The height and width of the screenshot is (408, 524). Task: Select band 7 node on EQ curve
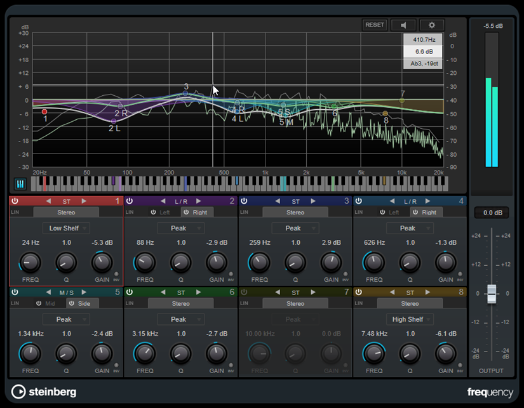(x=402, y=100)
